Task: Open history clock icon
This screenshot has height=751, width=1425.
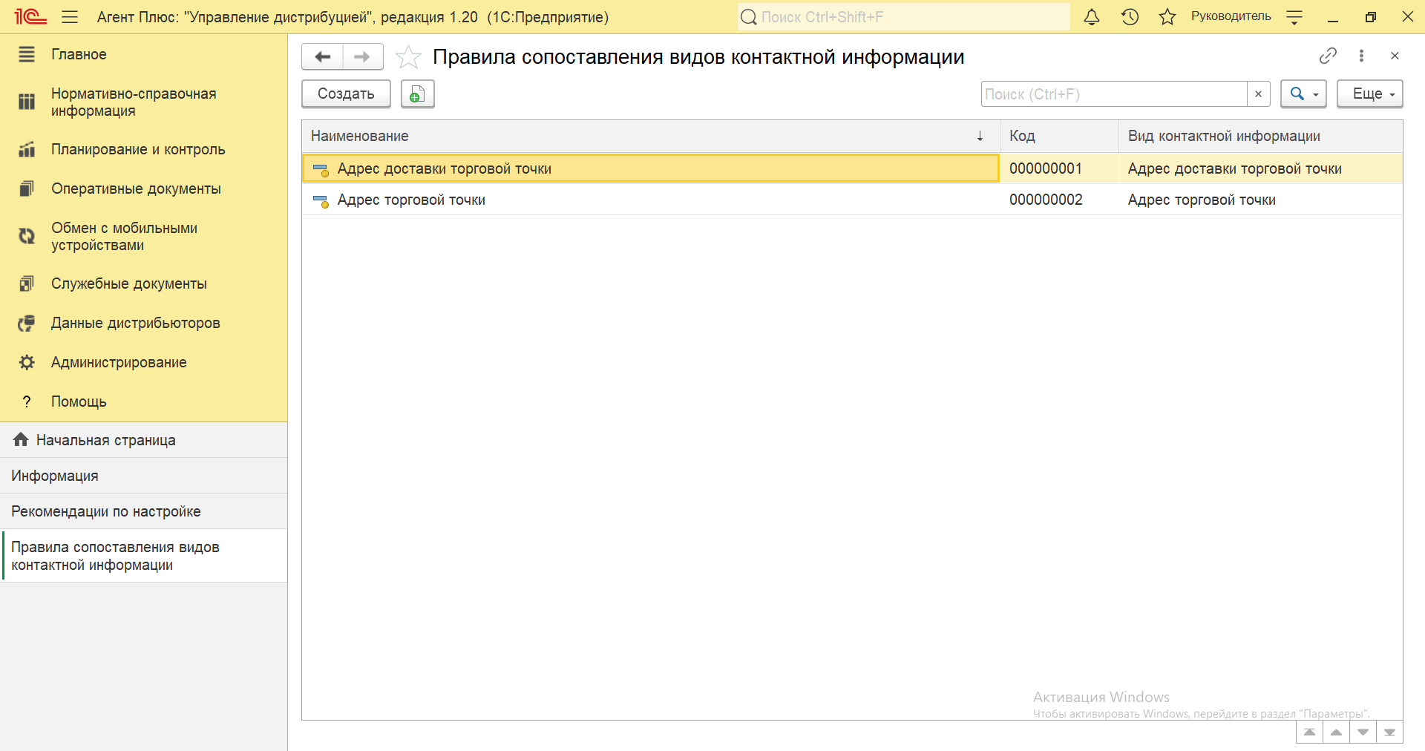Action: [x=1130, y=16]
